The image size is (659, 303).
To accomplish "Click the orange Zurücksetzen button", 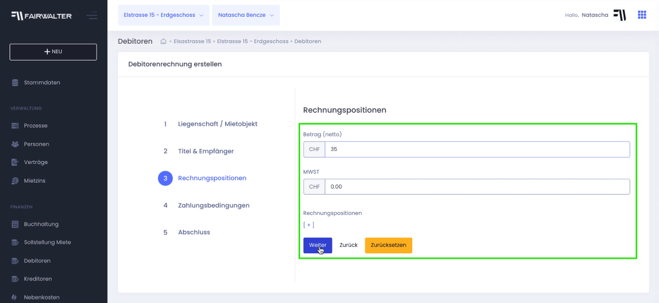I will pyautogui.click(x=388, y=246).
